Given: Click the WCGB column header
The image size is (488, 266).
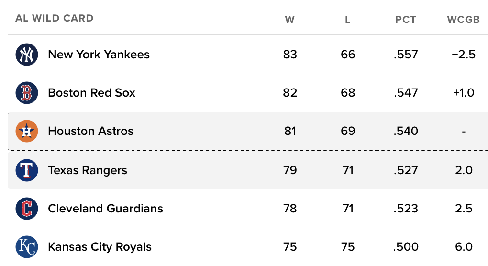Looking at the screenshot, I should pos(463,20).
